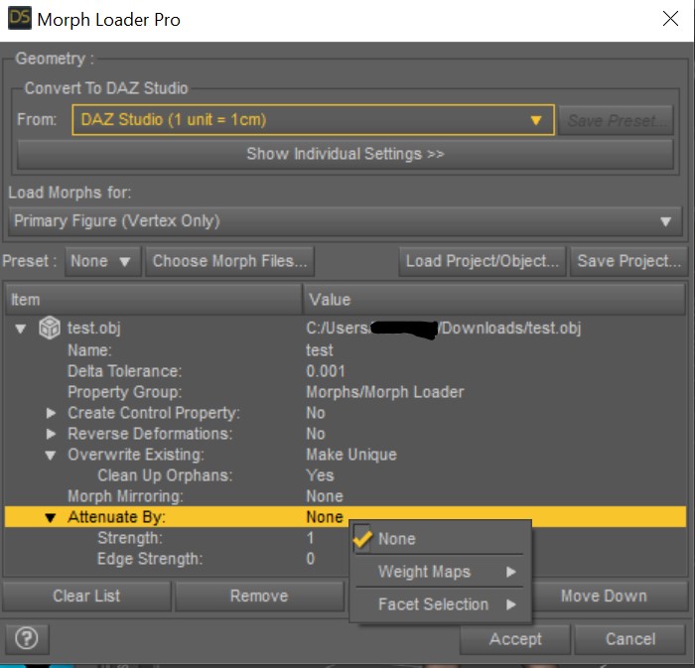Viewport: 695px width, 668px height.
Task: Click Property Group value Morphs/Morph Loader
Action: [x=385, y=392]
